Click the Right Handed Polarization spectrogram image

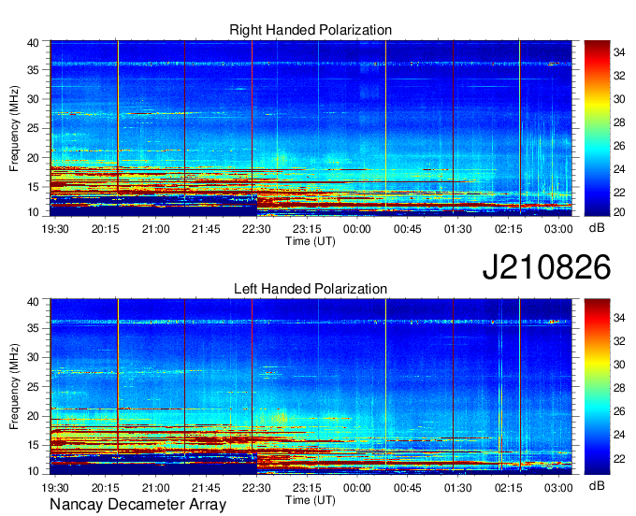click(311, 128)
